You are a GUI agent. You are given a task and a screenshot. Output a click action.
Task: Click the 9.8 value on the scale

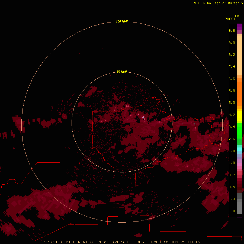click(x=232, y=30)
